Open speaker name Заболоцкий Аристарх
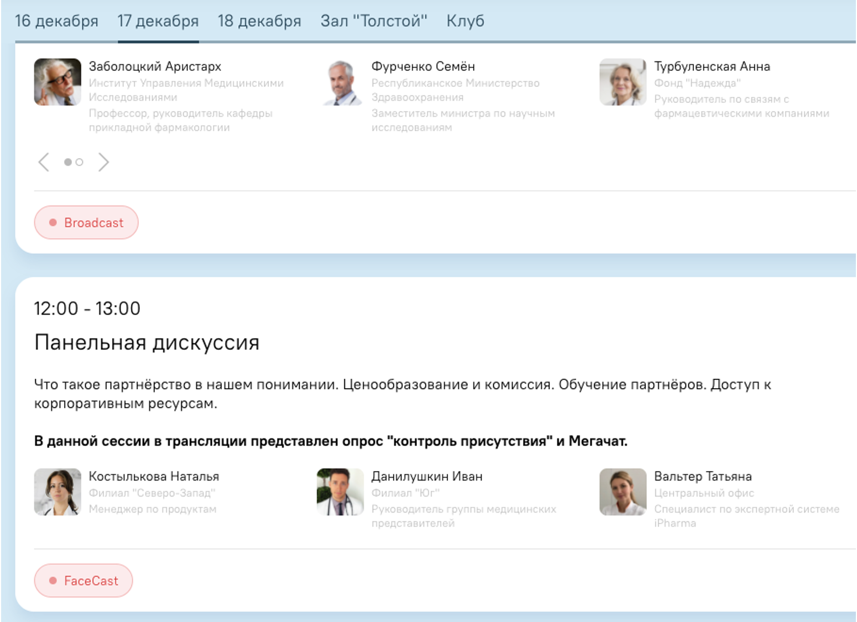 [x=155, y=66]
